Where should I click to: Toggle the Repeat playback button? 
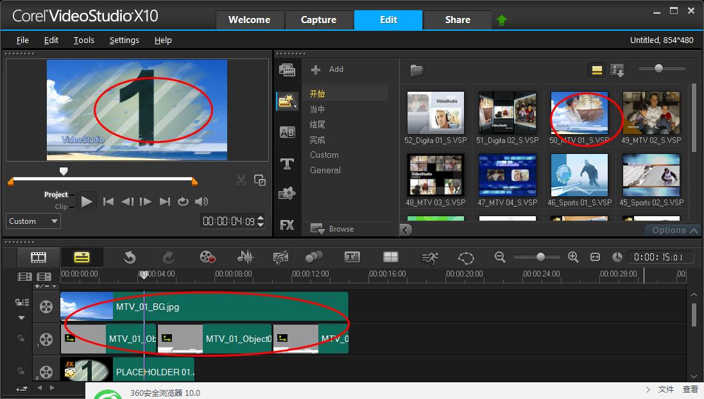click(183, 201)
